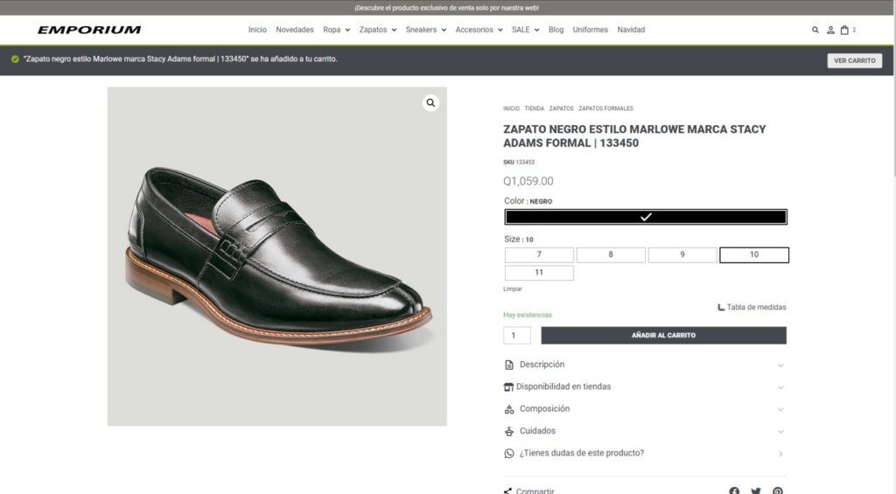Viewport: 896px width, 494px height.
Task: Click the magnifier zoom icon on product image
Action: click(x=430, y=103)
